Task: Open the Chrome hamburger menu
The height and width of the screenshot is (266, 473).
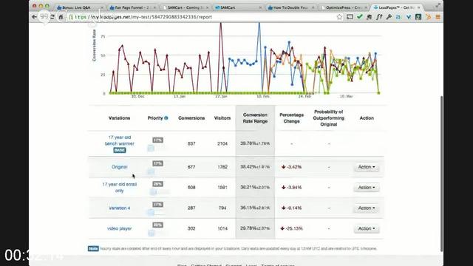Action: (x=438, y=17)
